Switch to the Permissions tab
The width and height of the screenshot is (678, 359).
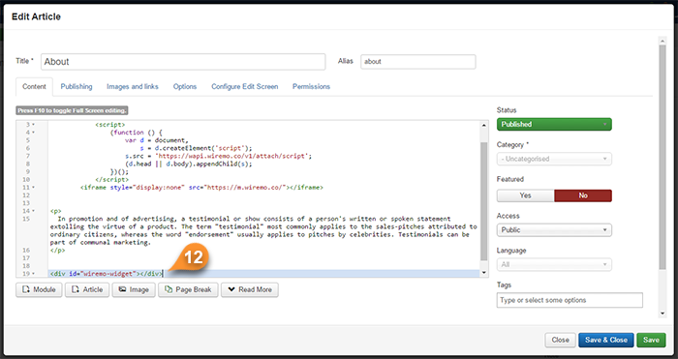point(311,86)
